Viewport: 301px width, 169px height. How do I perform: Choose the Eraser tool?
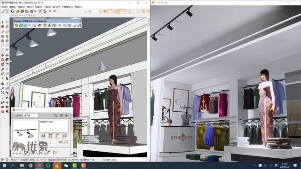click(x=7, y=26)
